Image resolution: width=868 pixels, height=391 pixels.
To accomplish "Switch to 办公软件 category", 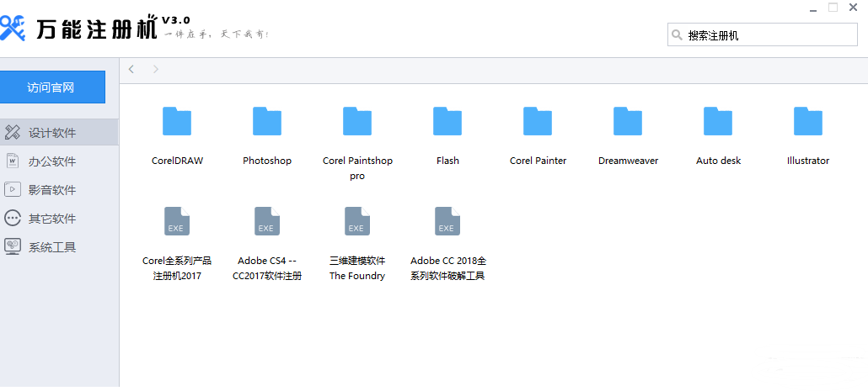I will click(59, 161).
